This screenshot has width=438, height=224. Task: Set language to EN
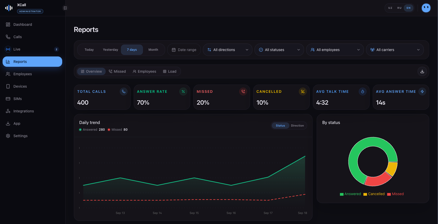point(409,8)
